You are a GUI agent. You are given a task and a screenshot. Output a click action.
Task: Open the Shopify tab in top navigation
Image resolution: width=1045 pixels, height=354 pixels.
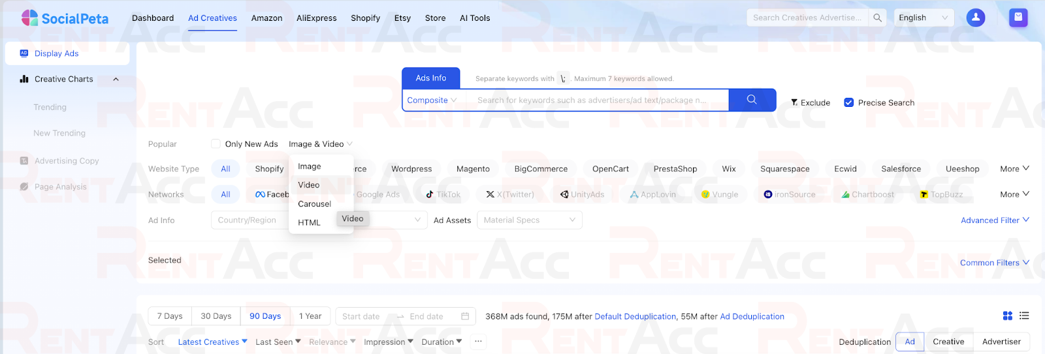(365, 18)
